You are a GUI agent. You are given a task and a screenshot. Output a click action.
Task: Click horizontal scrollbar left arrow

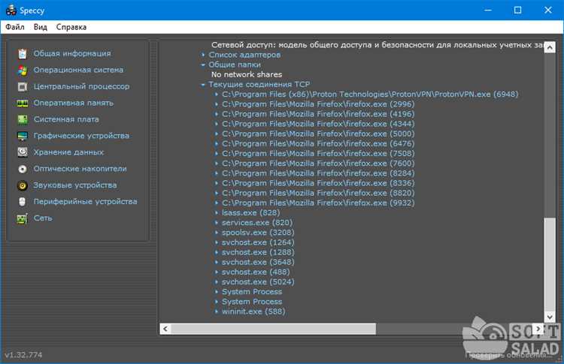[x=165, y=329]
